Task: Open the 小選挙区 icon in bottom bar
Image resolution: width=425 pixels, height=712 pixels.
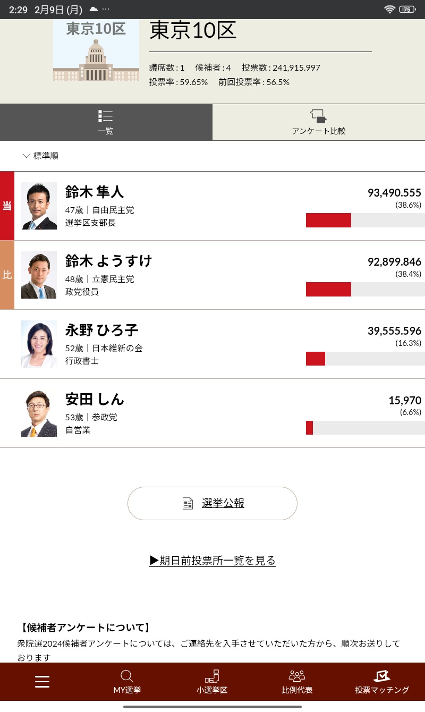Action: pyautogui.click(x=212, y=676)
